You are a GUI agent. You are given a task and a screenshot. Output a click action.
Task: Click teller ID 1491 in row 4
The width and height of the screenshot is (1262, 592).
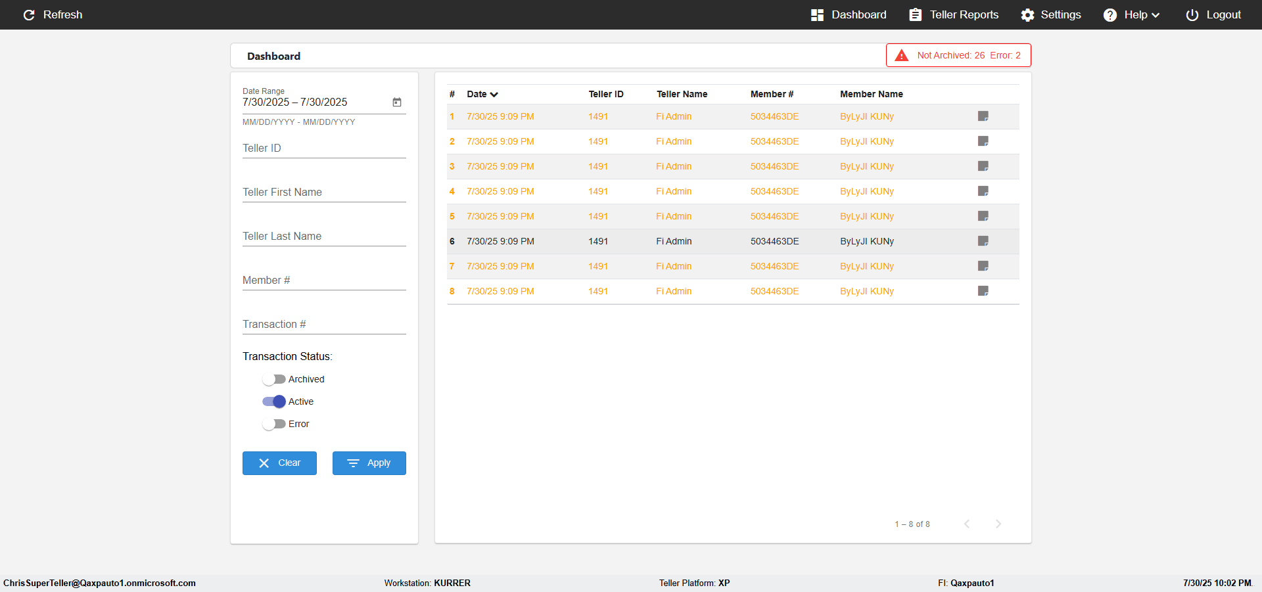598,191
